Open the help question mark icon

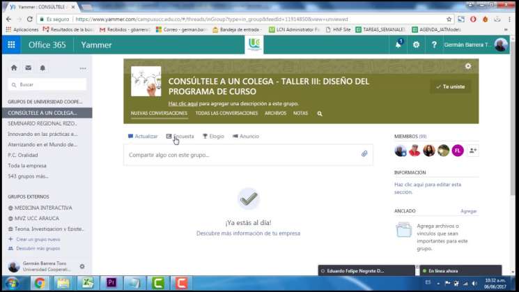pos(434,45)
